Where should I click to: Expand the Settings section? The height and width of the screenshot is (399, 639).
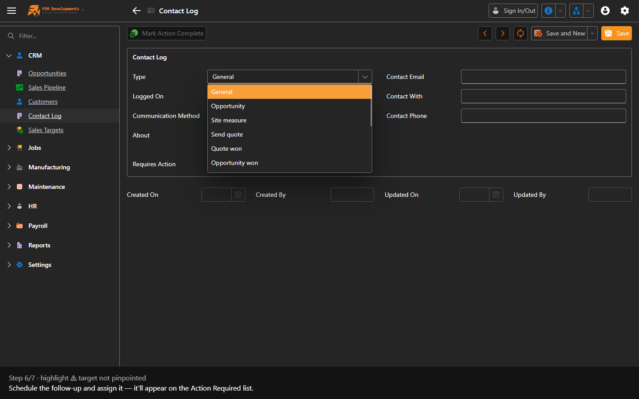[9, 265]
